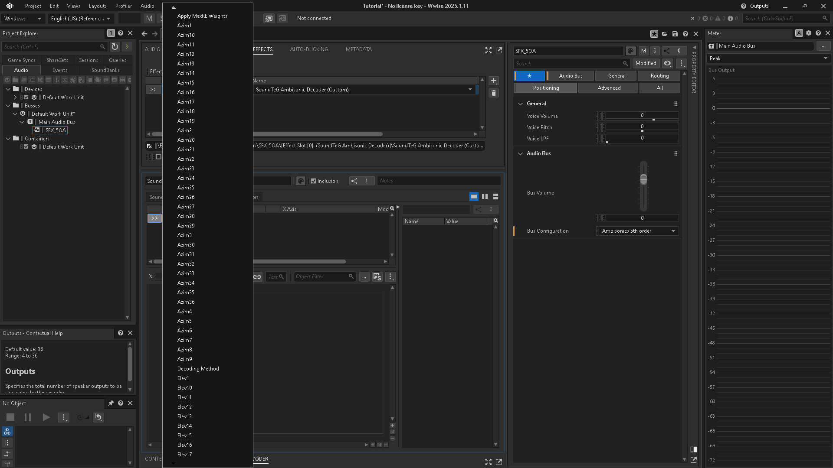The width and height of the screenshot is (833, 468).
Task: Click the reset transport icon
Action: (x=98, y=417)
